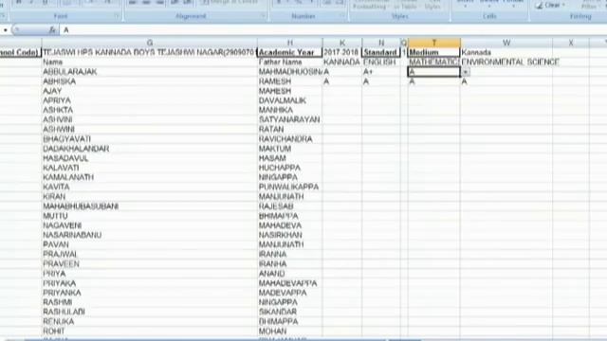Select column W header
This screenshot has width=607, height=341.
(x=506, y=43)
